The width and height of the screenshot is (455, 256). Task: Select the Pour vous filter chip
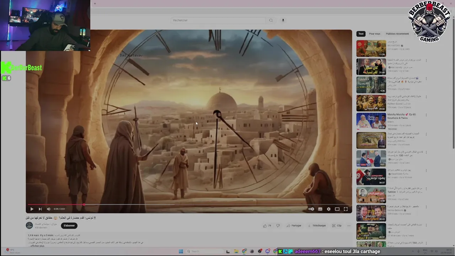(374, 34)
